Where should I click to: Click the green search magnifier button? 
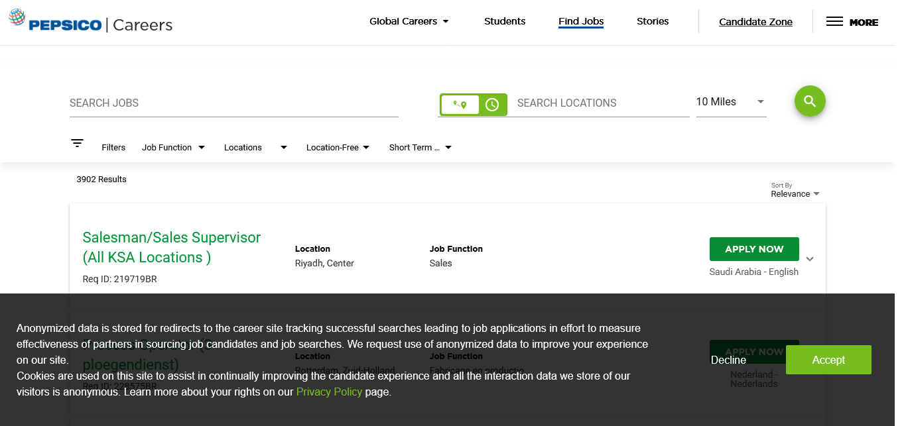810,101
